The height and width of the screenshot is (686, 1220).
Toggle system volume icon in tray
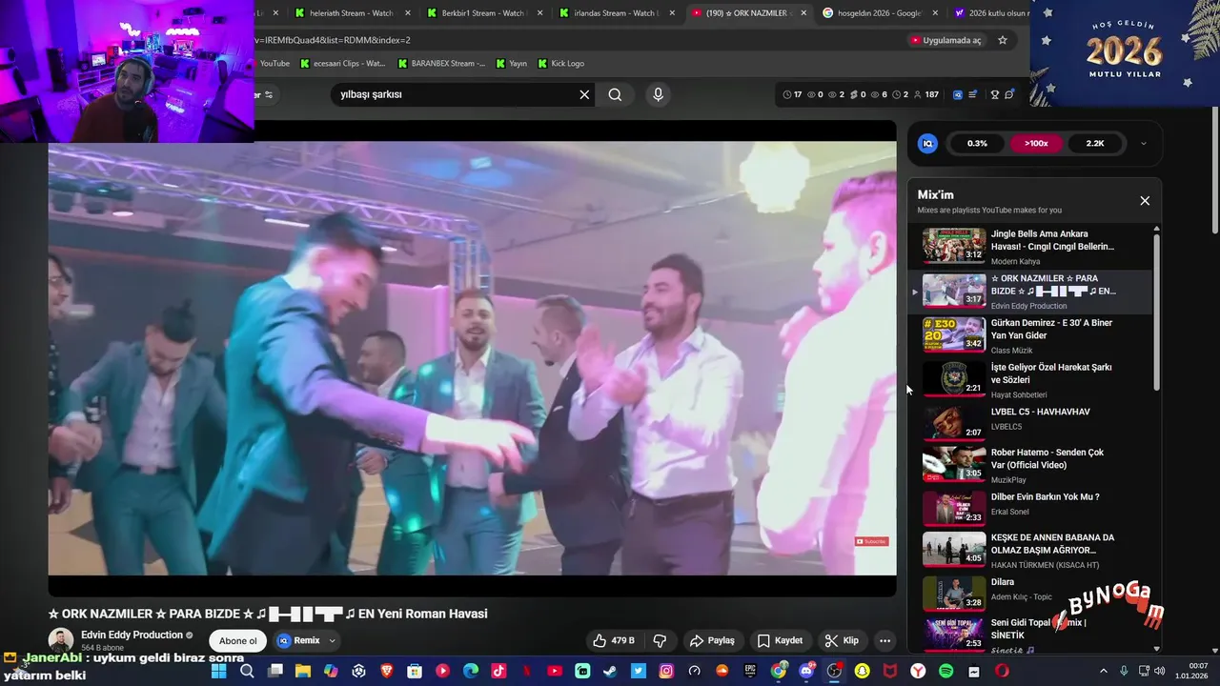pyautogui.click(x=1159, y=671)
